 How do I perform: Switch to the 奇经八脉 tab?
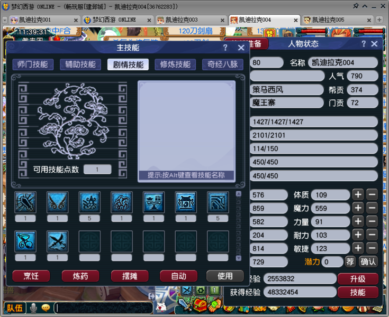tap(222, 64)
